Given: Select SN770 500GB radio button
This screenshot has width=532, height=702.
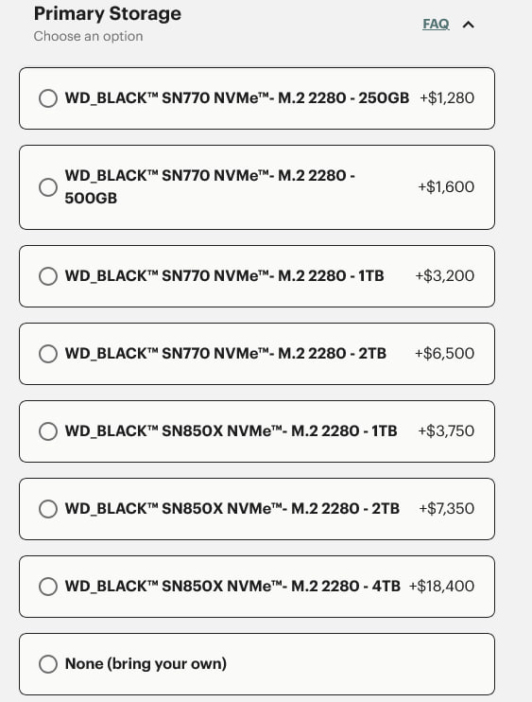Looking at the screenshot, I should (48, 187).
